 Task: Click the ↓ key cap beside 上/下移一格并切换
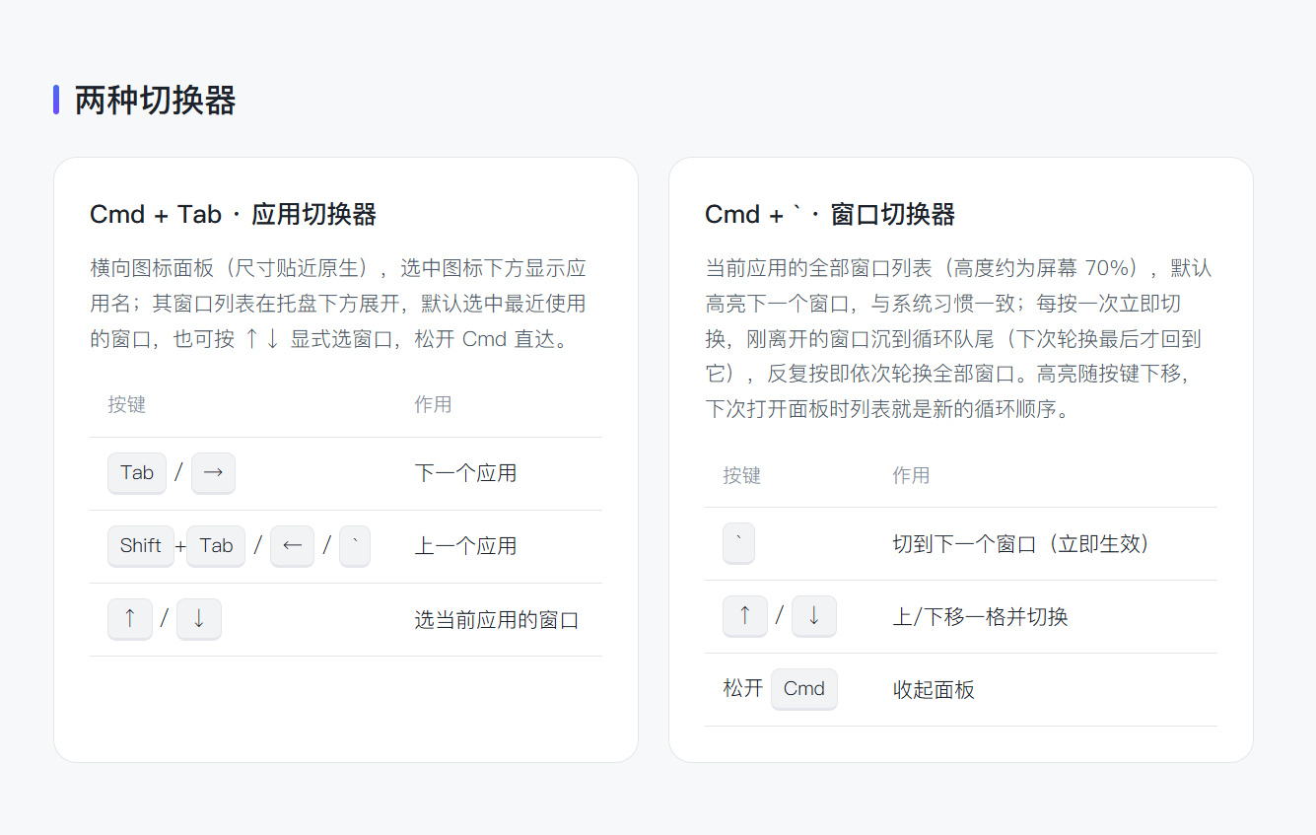click(x=814, y=616)
